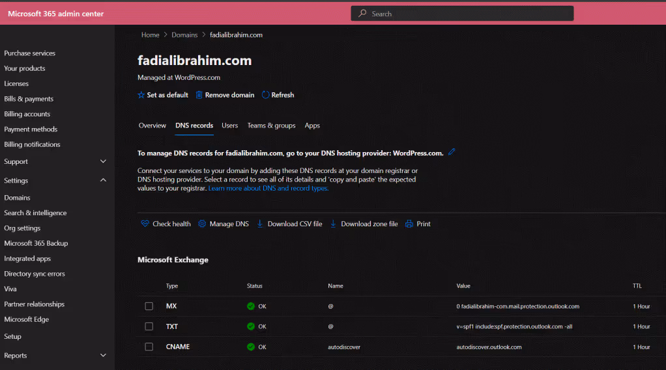
Task: Click the Refresh circular arrow icon
Action: 265,95
